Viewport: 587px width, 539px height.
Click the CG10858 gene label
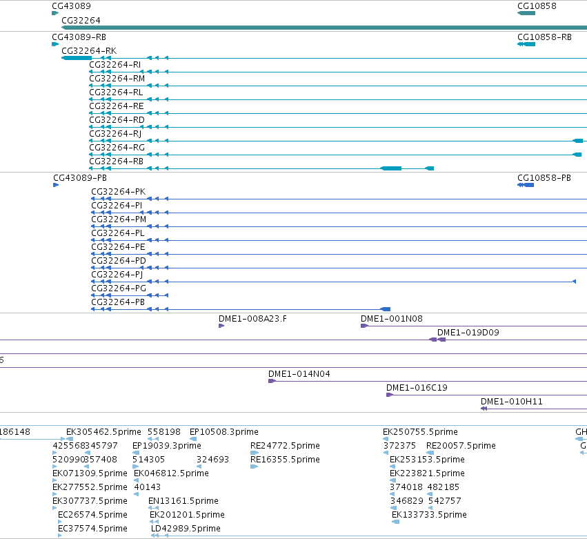pos(537,6)
